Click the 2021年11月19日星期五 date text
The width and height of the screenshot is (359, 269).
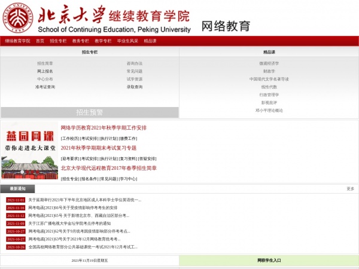coord(90,261)
